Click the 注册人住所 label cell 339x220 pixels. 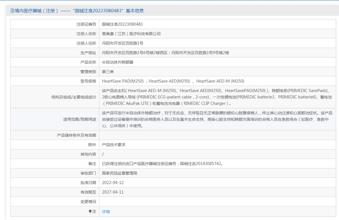pos(55,43)
